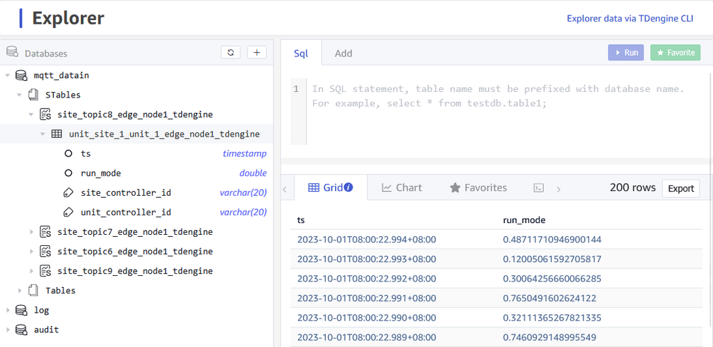This screenshot has width=713, height=347.
Task: Click the Grid info circle icon
Action: 349,187
